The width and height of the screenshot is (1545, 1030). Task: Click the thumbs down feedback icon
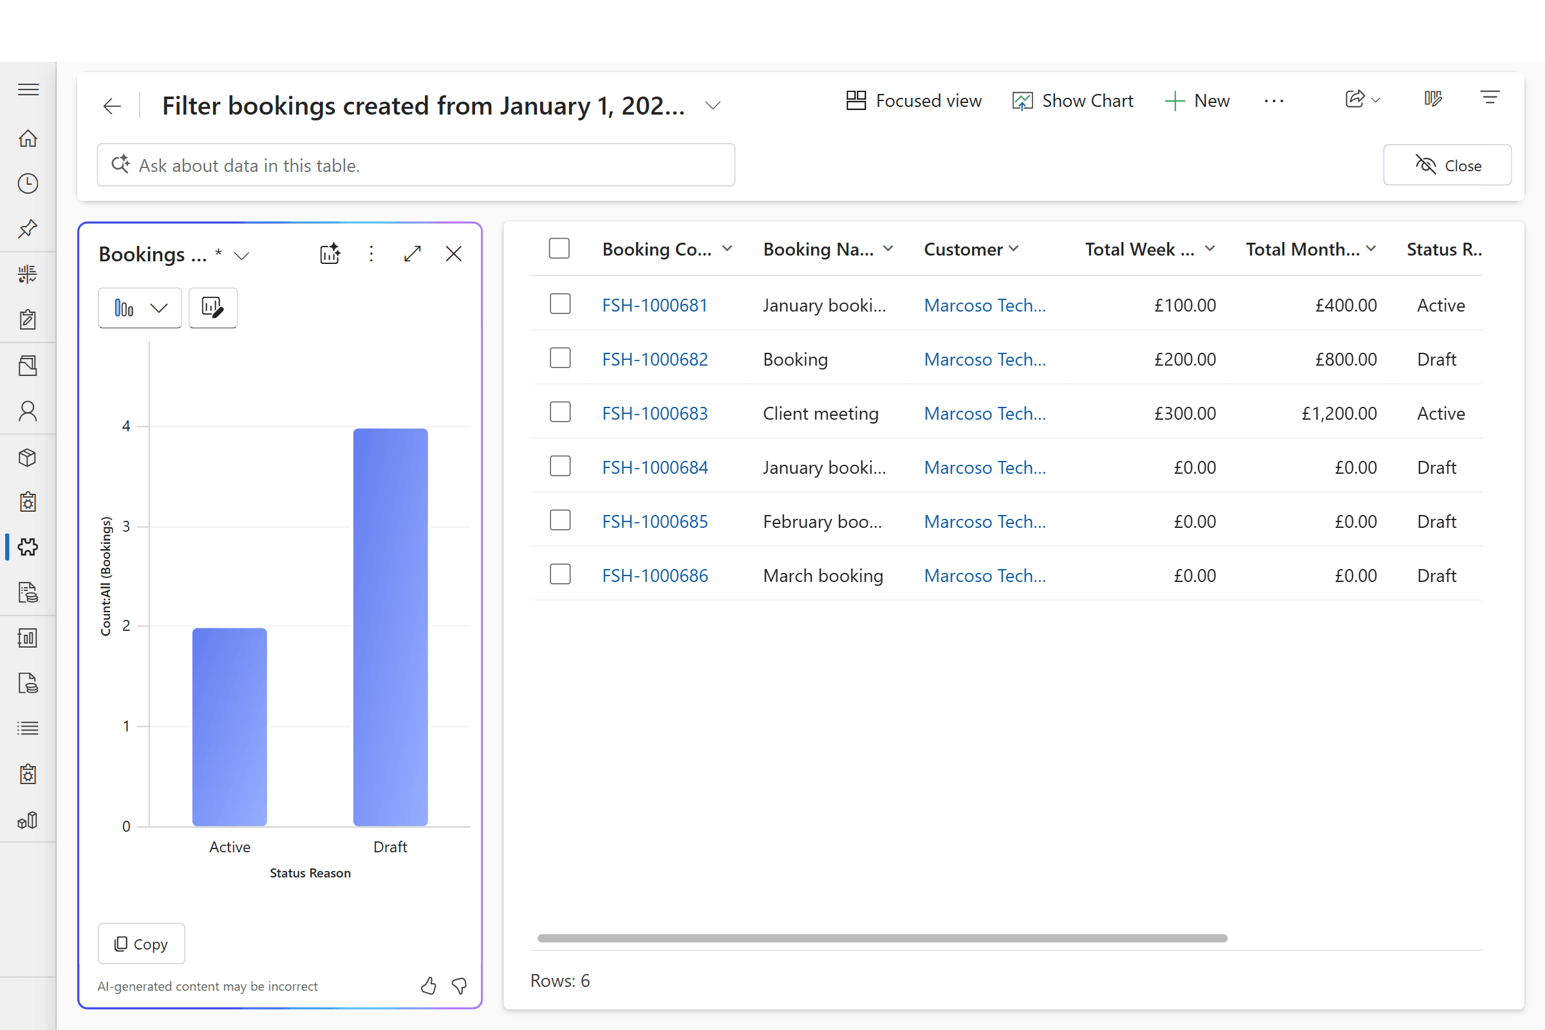460,986
